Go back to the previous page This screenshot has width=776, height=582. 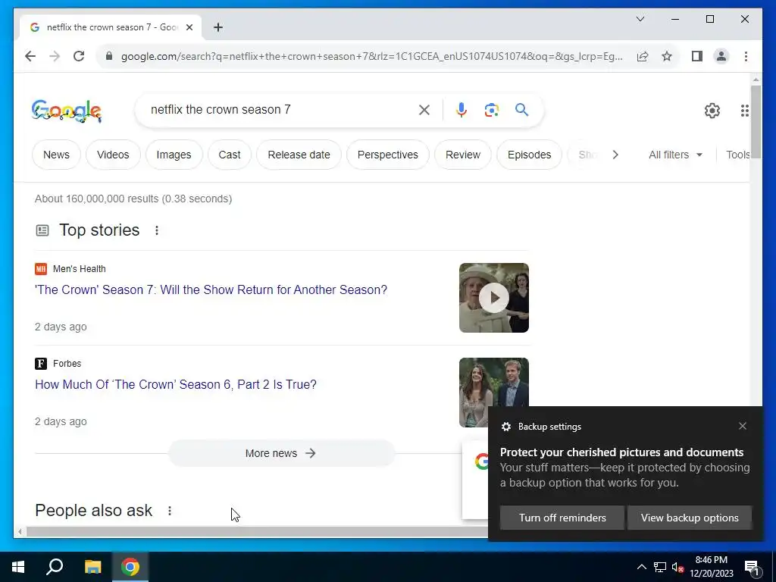[30, 56]
